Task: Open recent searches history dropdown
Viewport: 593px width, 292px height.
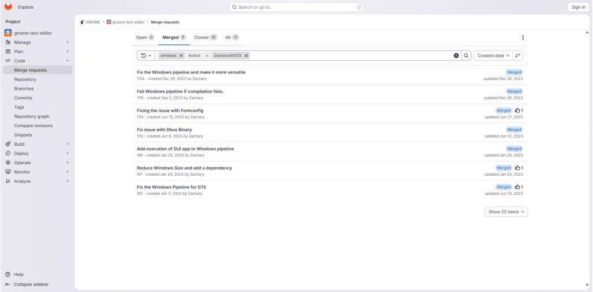Action: pyautogui.click(x=146, y=56)
